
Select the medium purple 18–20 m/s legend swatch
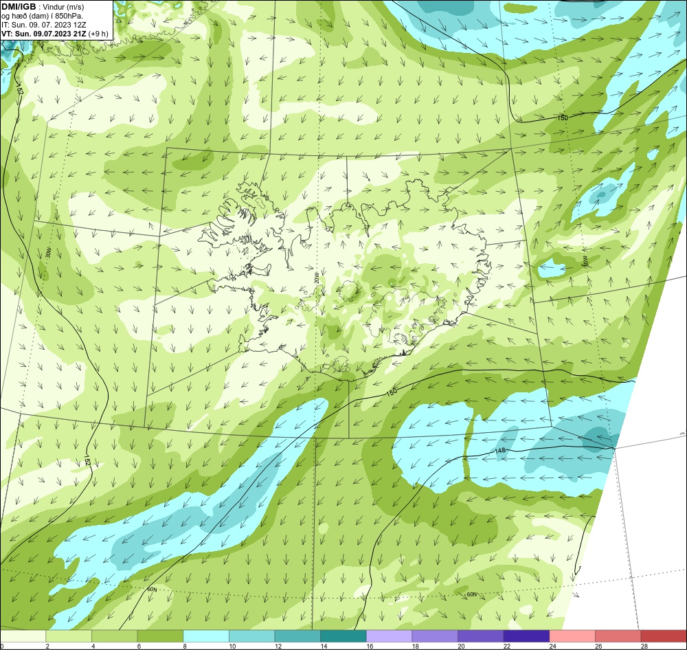coord(435,636)
